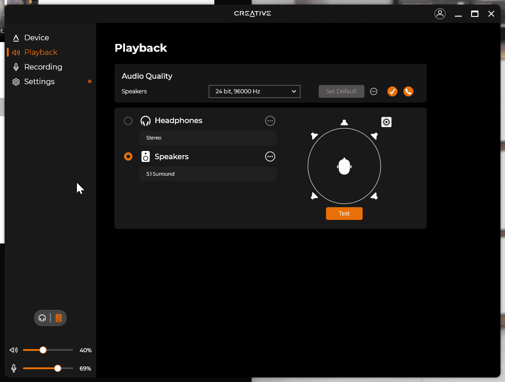The height and width of the screenshot is (382, 505).
Task: Click the orange checkmark default device icon
Action: [x=392, y=91]
